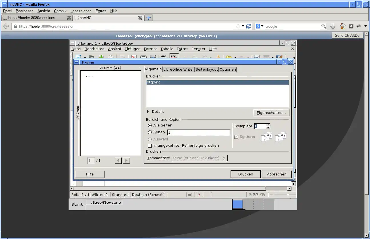The height and width of the screenshot is (239, 370).
Task: Select the Allgemein tab
Action: [153, 69]
